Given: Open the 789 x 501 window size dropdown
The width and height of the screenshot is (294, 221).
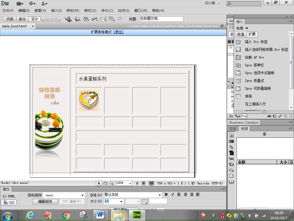Looking at the screenshot, I should tap(166, 183).
